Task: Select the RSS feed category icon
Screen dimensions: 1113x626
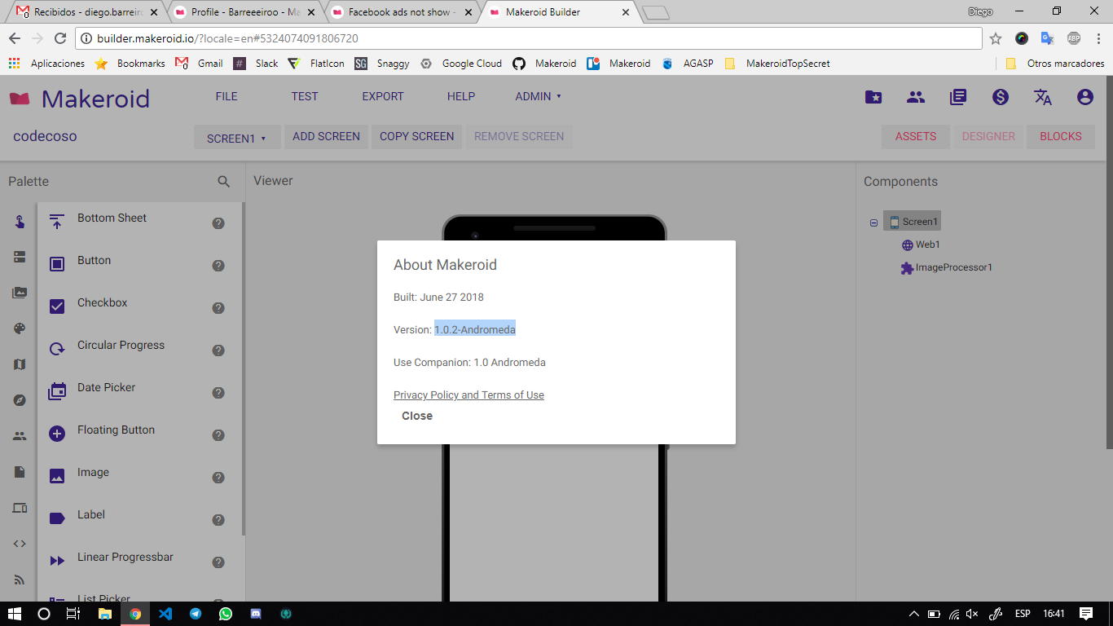Action: (20, 580)
